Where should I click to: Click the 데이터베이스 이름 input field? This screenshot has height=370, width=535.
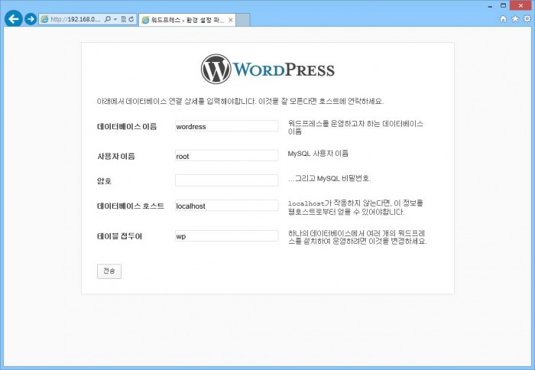(226, 126)
